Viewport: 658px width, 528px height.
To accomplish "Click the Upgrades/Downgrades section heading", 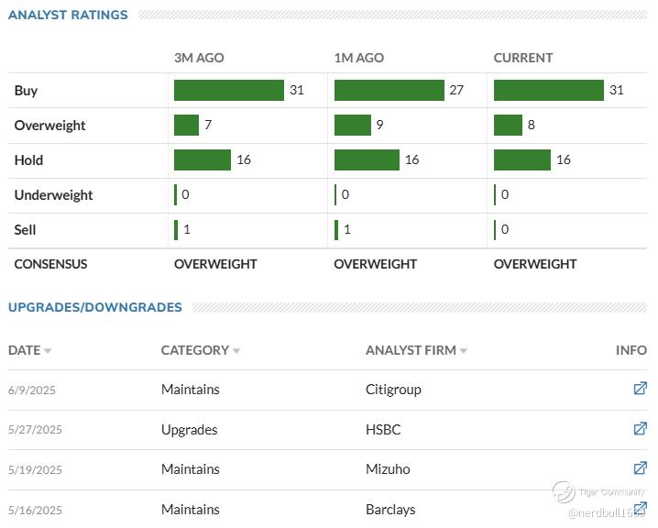I will (95, 307).
